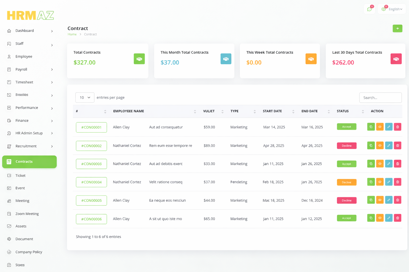409x272 pixels.
Task: Edit contract #CON00003 with the pencil icon
Action: pyautogui.click(x=388, y=164)
